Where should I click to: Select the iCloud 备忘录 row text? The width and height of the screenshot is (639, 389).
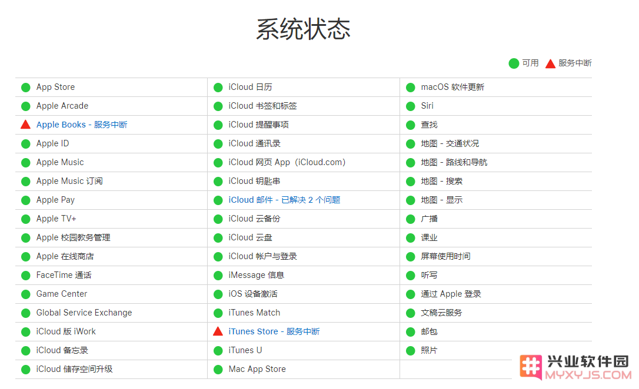pos(62,350)
